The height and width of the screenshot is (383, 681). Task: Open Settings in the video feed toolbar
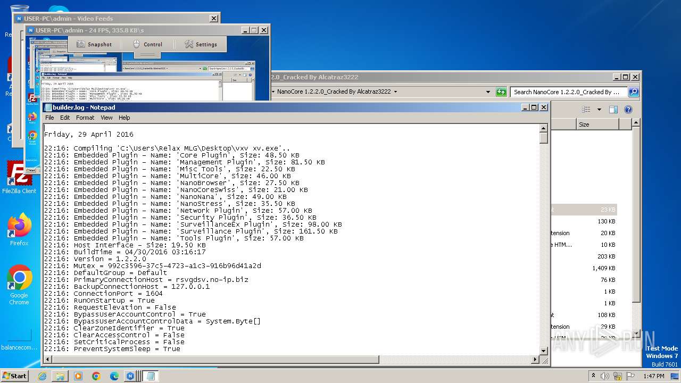pos(201,44)
